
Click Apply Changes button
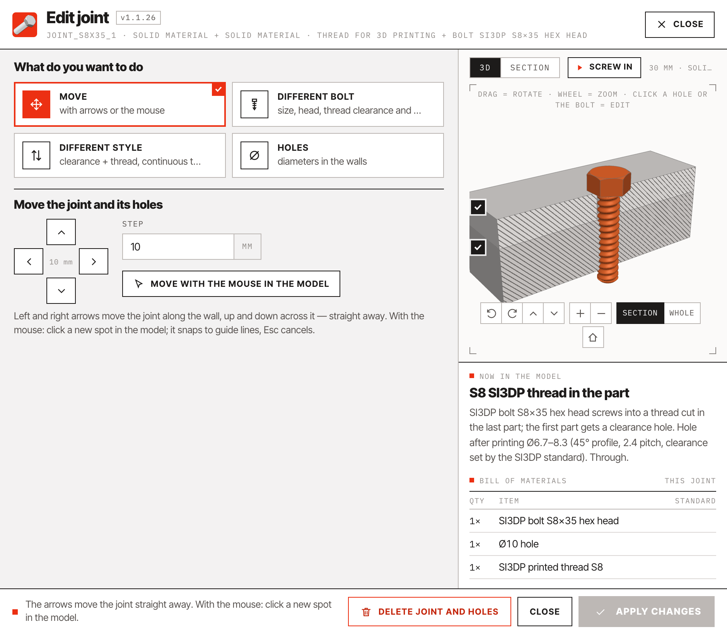point(647,612)
